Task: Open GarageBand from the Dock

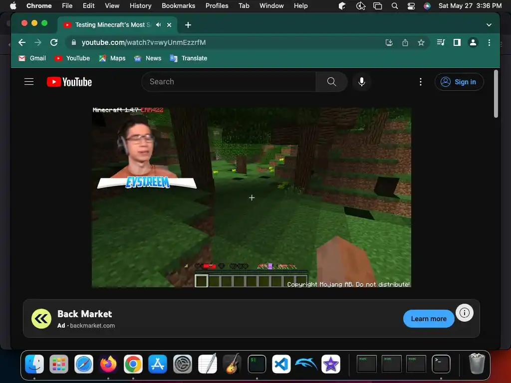Action: (x=232, y=364)
